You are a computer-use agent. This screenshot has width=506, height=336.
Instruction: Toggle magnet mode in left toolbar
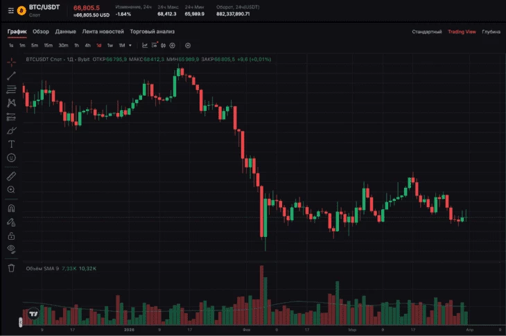point(11,208)
